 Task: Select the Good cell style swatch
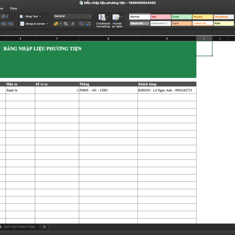182,17
